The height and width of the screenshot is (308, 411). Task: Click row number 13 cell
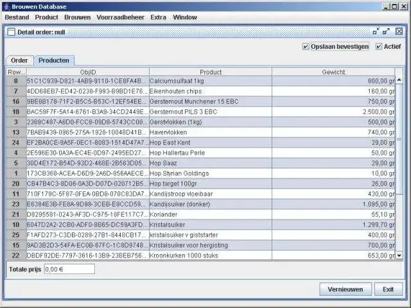(16, 132)
